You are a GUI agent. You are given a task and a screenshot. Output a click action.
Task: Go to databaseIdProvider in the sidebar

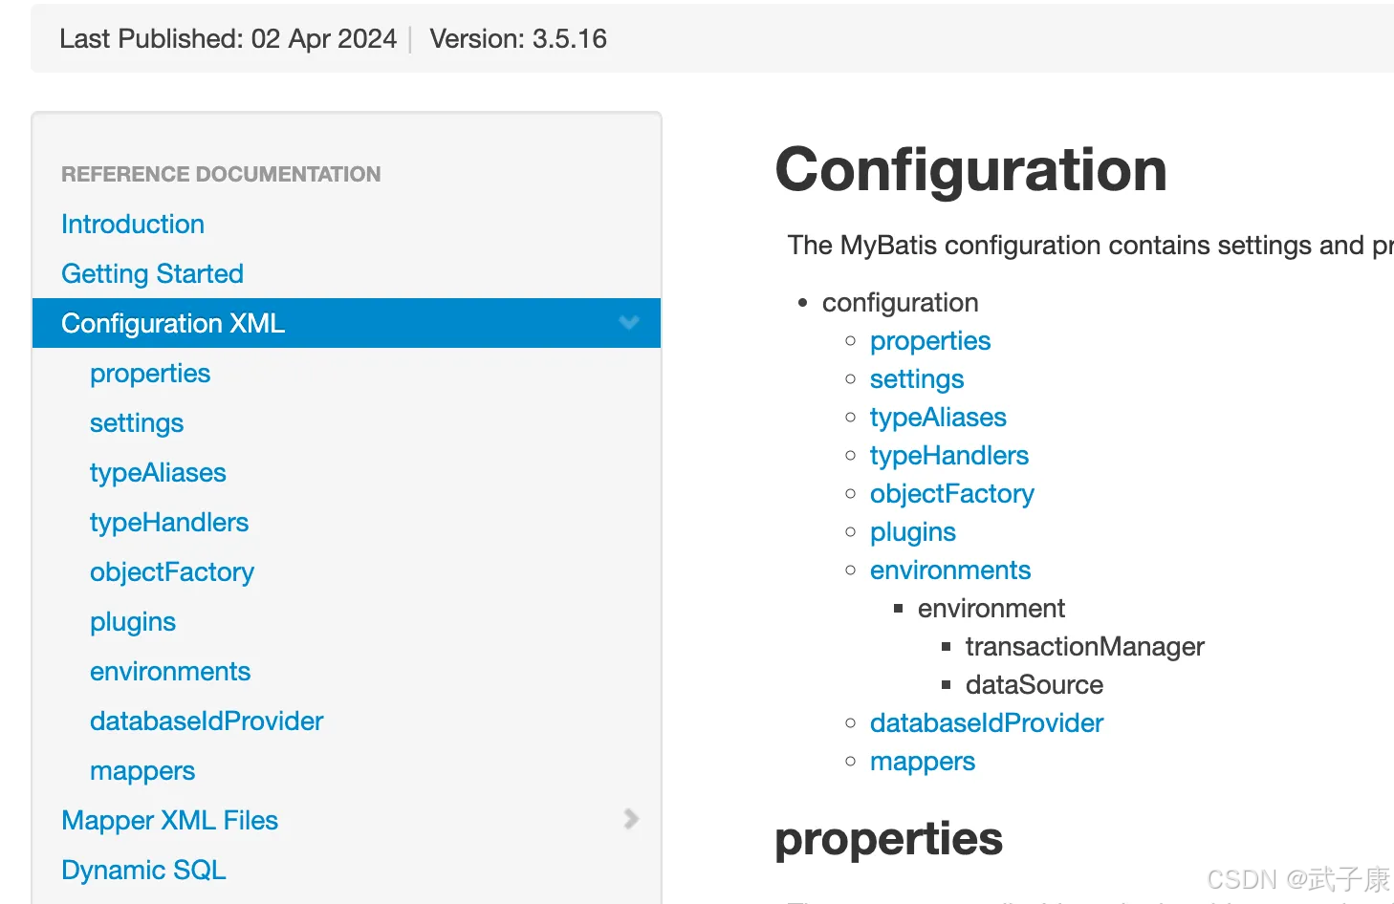click(207, 721)
